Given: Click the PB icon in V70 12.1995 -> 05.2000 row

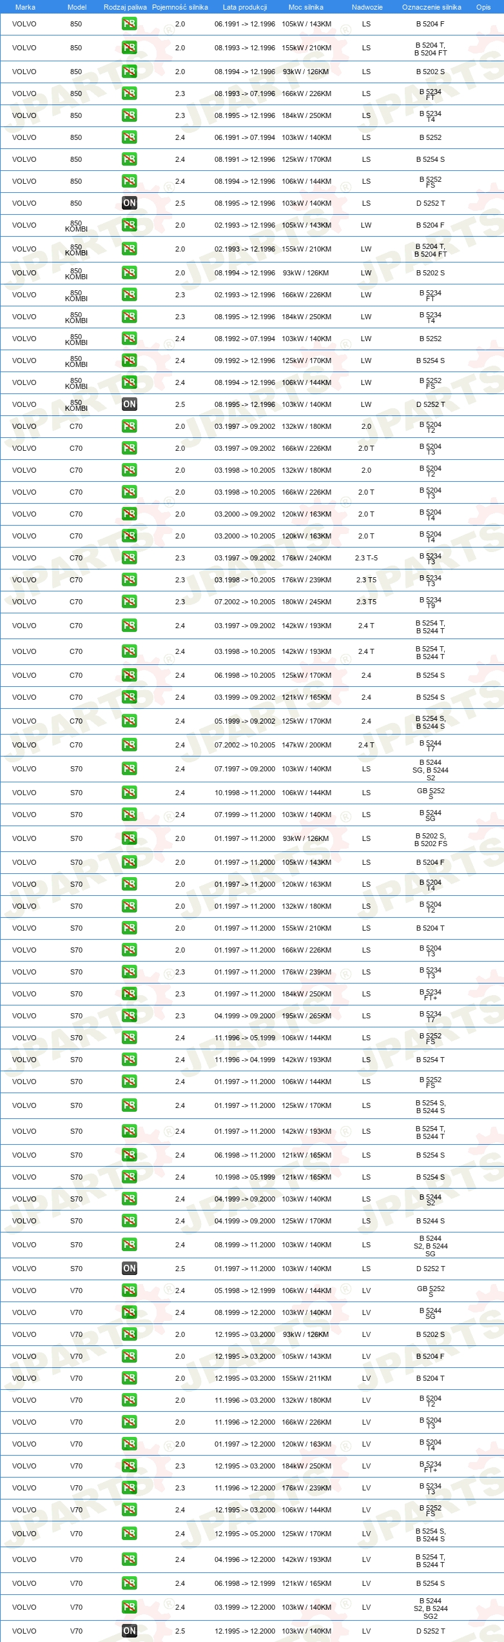Looking at the screenshot, I should pyautogui.click(x=130, y=1534).
